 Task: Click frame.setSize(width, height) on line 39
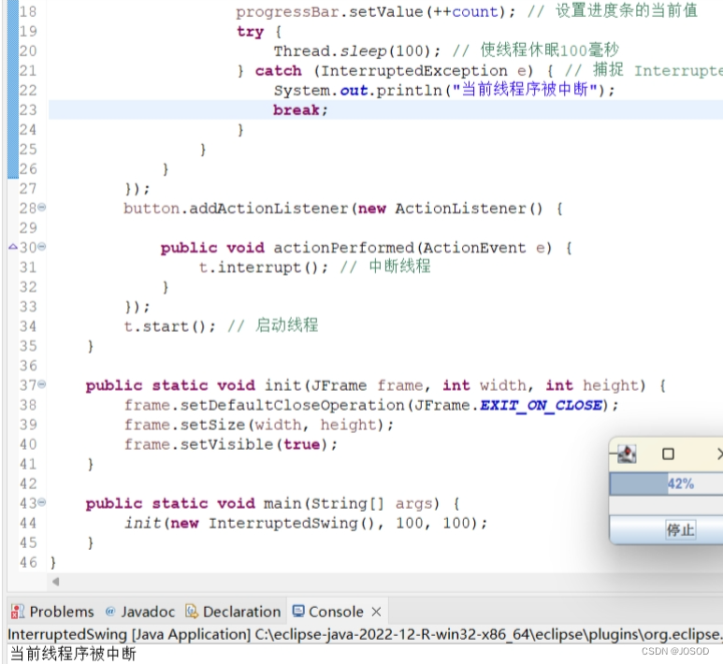pos(258,425)
